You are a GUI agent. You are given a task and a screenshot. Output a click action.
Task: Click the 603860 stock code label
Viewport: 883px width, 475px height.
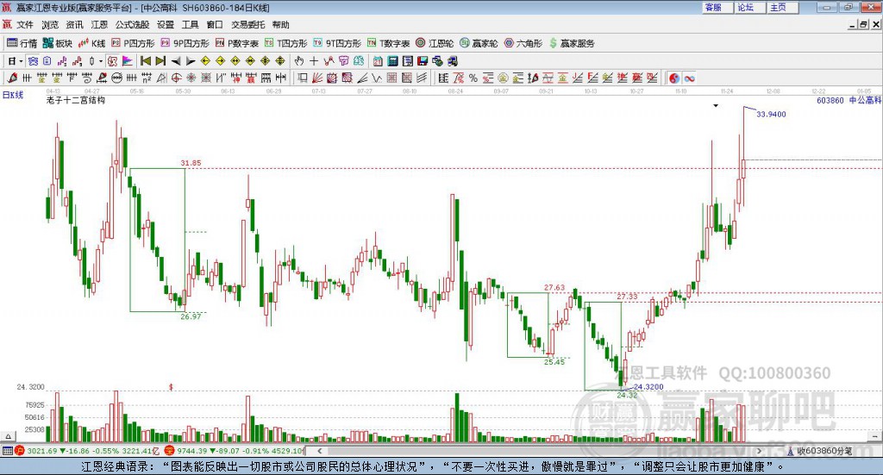(x=830, y=100)
